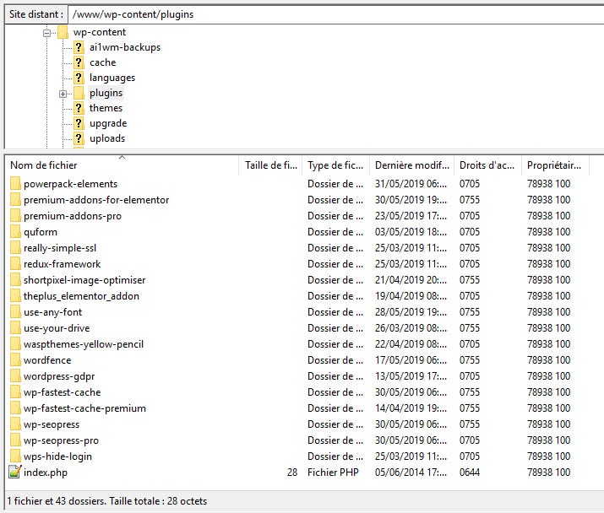
Task: Click folder icon of wordfence
Action: tap(15, 360)
